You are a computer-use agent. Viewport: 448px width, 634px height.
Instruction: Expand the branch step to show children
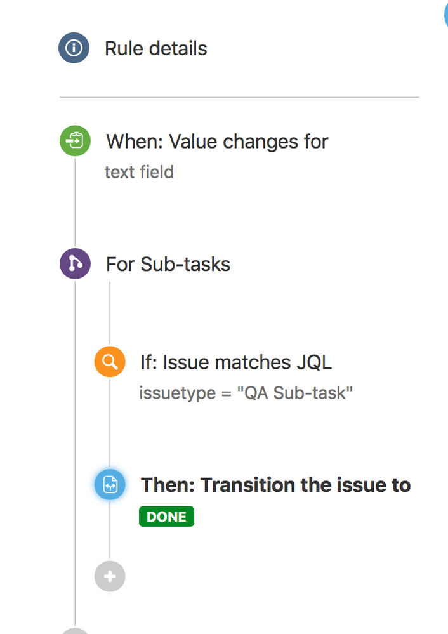pos(168,263)
